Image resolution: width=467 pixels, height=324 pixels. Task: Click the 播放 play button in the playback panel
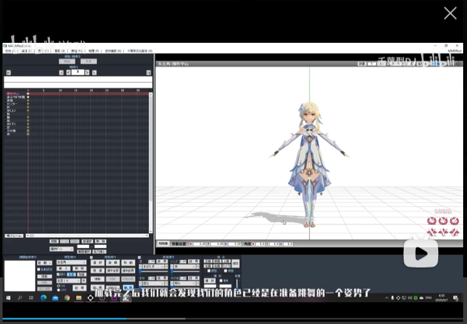click(210, 281)
